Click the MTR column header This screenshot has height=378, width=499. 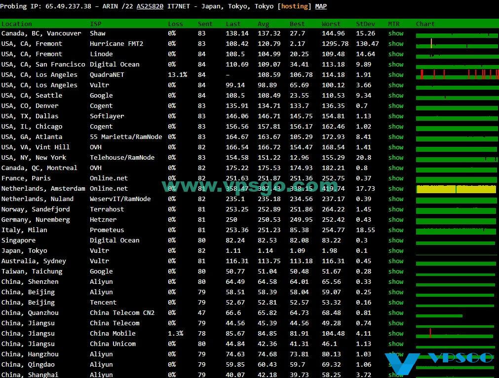pos(394,24)
